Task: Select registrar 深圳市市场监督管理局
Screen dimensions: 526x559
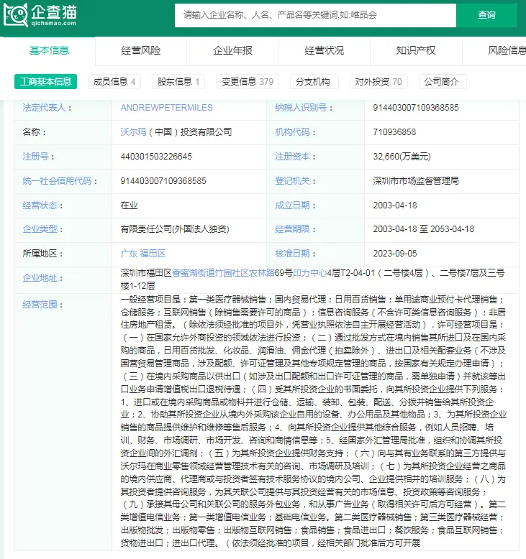Action: click(416, 181)
